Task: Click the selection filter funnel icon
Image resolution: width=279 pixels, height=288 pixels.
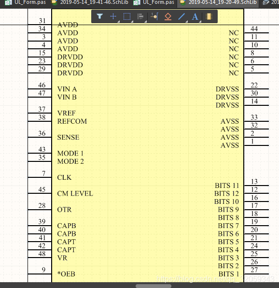Action: click(99, 16)
